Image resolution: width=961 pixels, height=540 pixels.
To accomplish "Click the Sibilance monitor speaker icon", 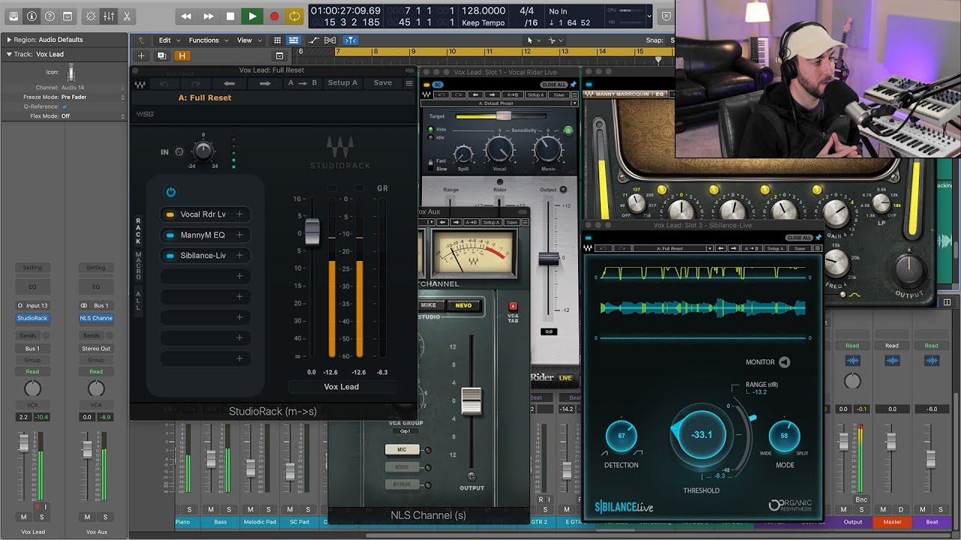I will [x=785, y=362].
